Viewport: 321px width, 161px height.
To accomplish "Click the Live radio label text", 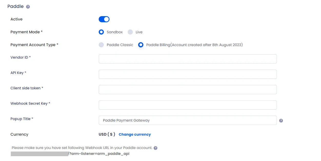I will tap(139, 32).
